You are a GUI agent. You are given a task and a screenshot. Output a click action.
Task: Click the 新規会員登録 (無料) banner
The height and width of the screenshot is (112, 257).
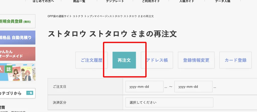click(18, 21)
